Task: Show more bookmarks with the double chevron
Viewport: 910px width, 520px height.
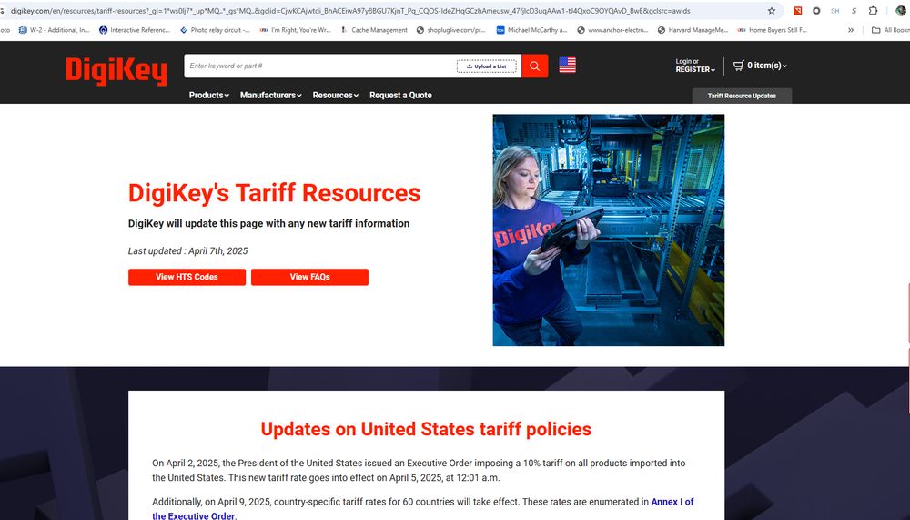Action: (851, 30)
